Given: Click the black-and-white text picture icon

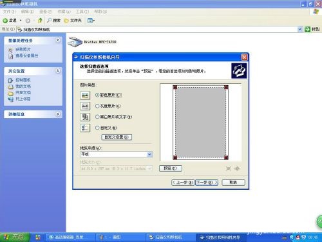Looking at the screenshot, I should 85,117.
